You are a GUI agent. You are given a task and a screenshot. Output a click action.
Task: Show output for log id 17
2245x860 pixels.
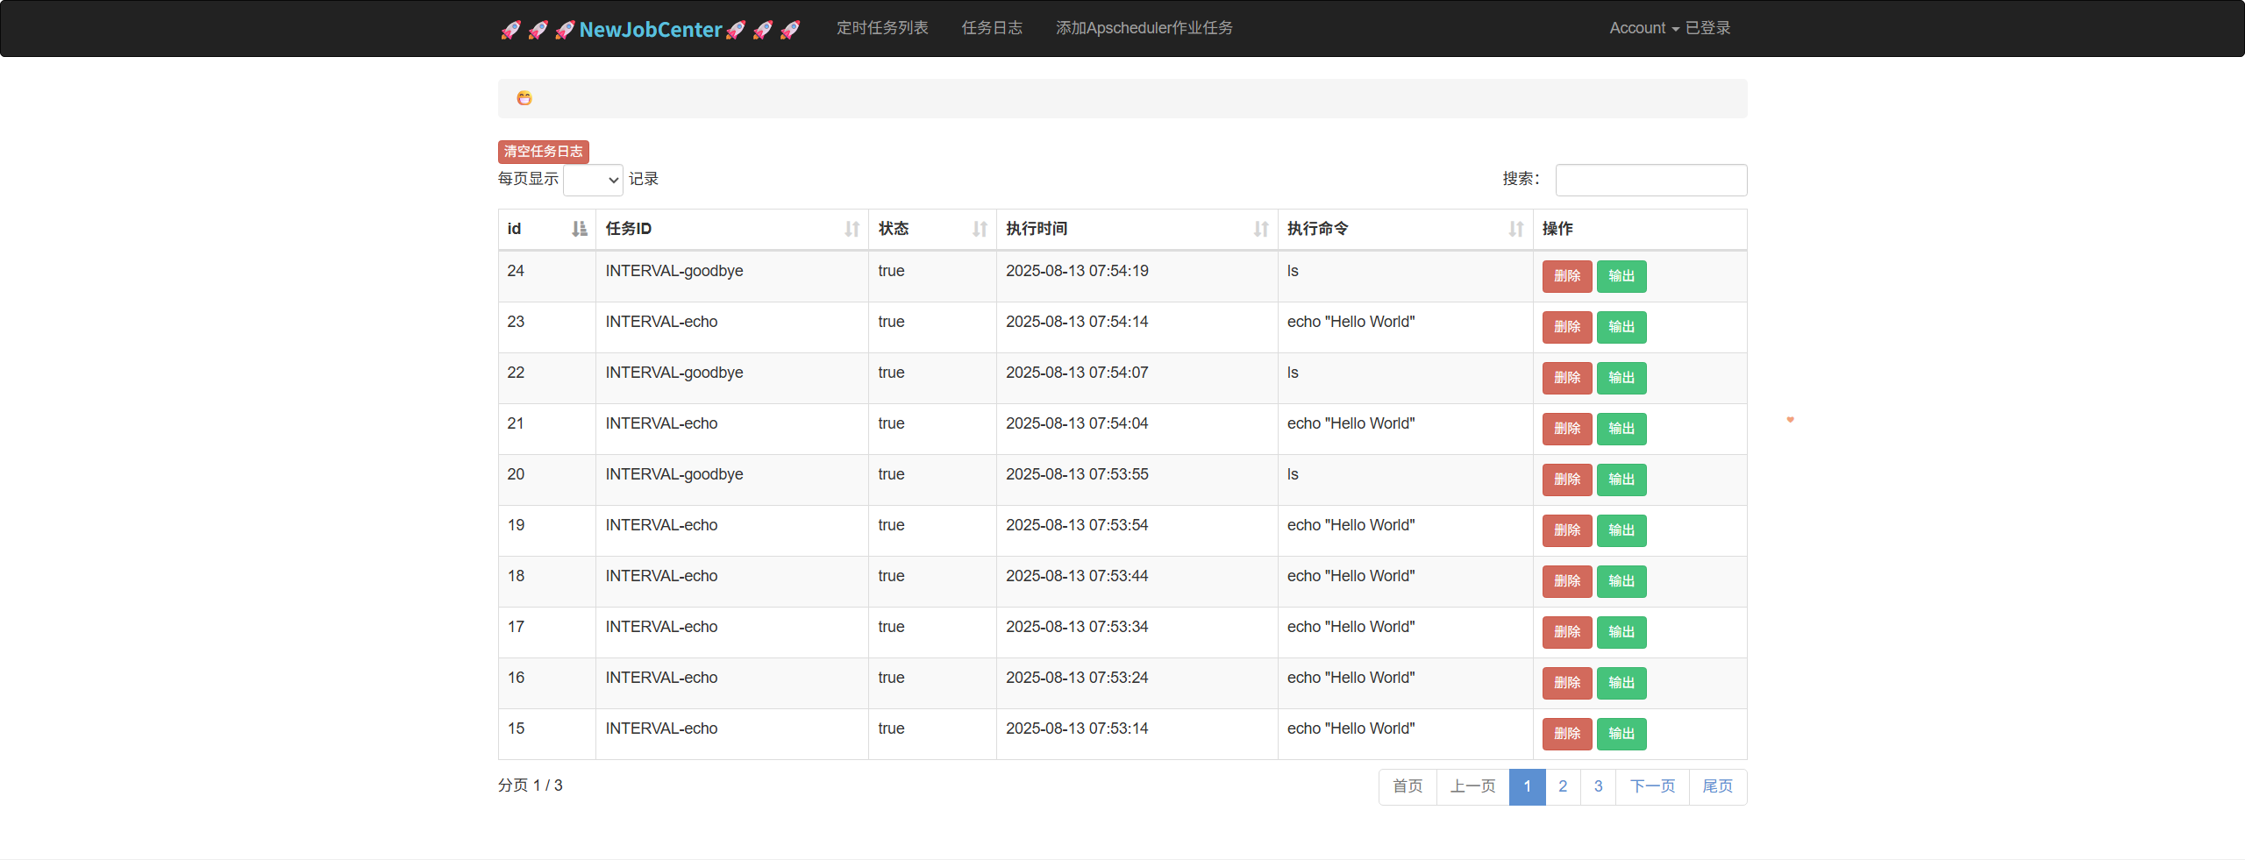(x=1621, y=632)
